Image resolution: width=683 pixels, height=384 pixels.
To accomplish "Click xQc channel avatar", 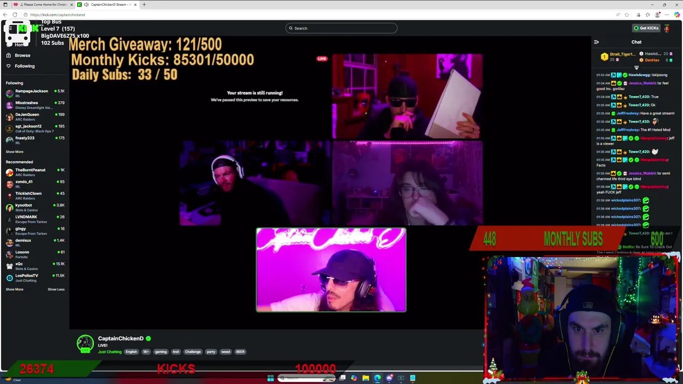I will 9,266.
